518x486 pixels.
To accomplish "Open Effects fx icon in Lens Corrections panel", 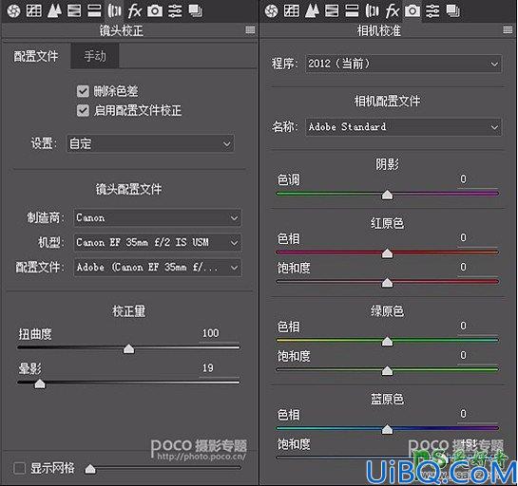I will tap(134, 10).
